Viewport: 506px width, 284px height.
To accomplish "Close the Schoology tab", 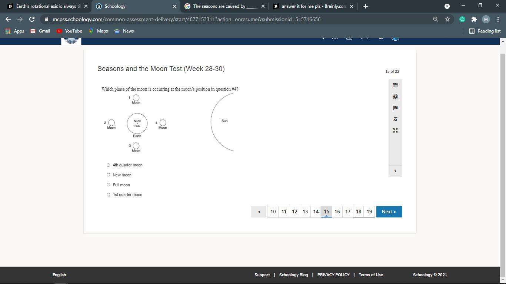I will point(174,6).
